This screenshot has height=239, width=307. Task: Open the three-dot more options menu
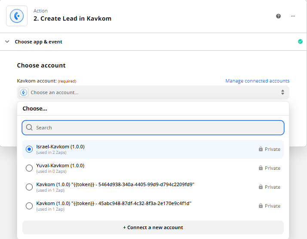[293, 16]
